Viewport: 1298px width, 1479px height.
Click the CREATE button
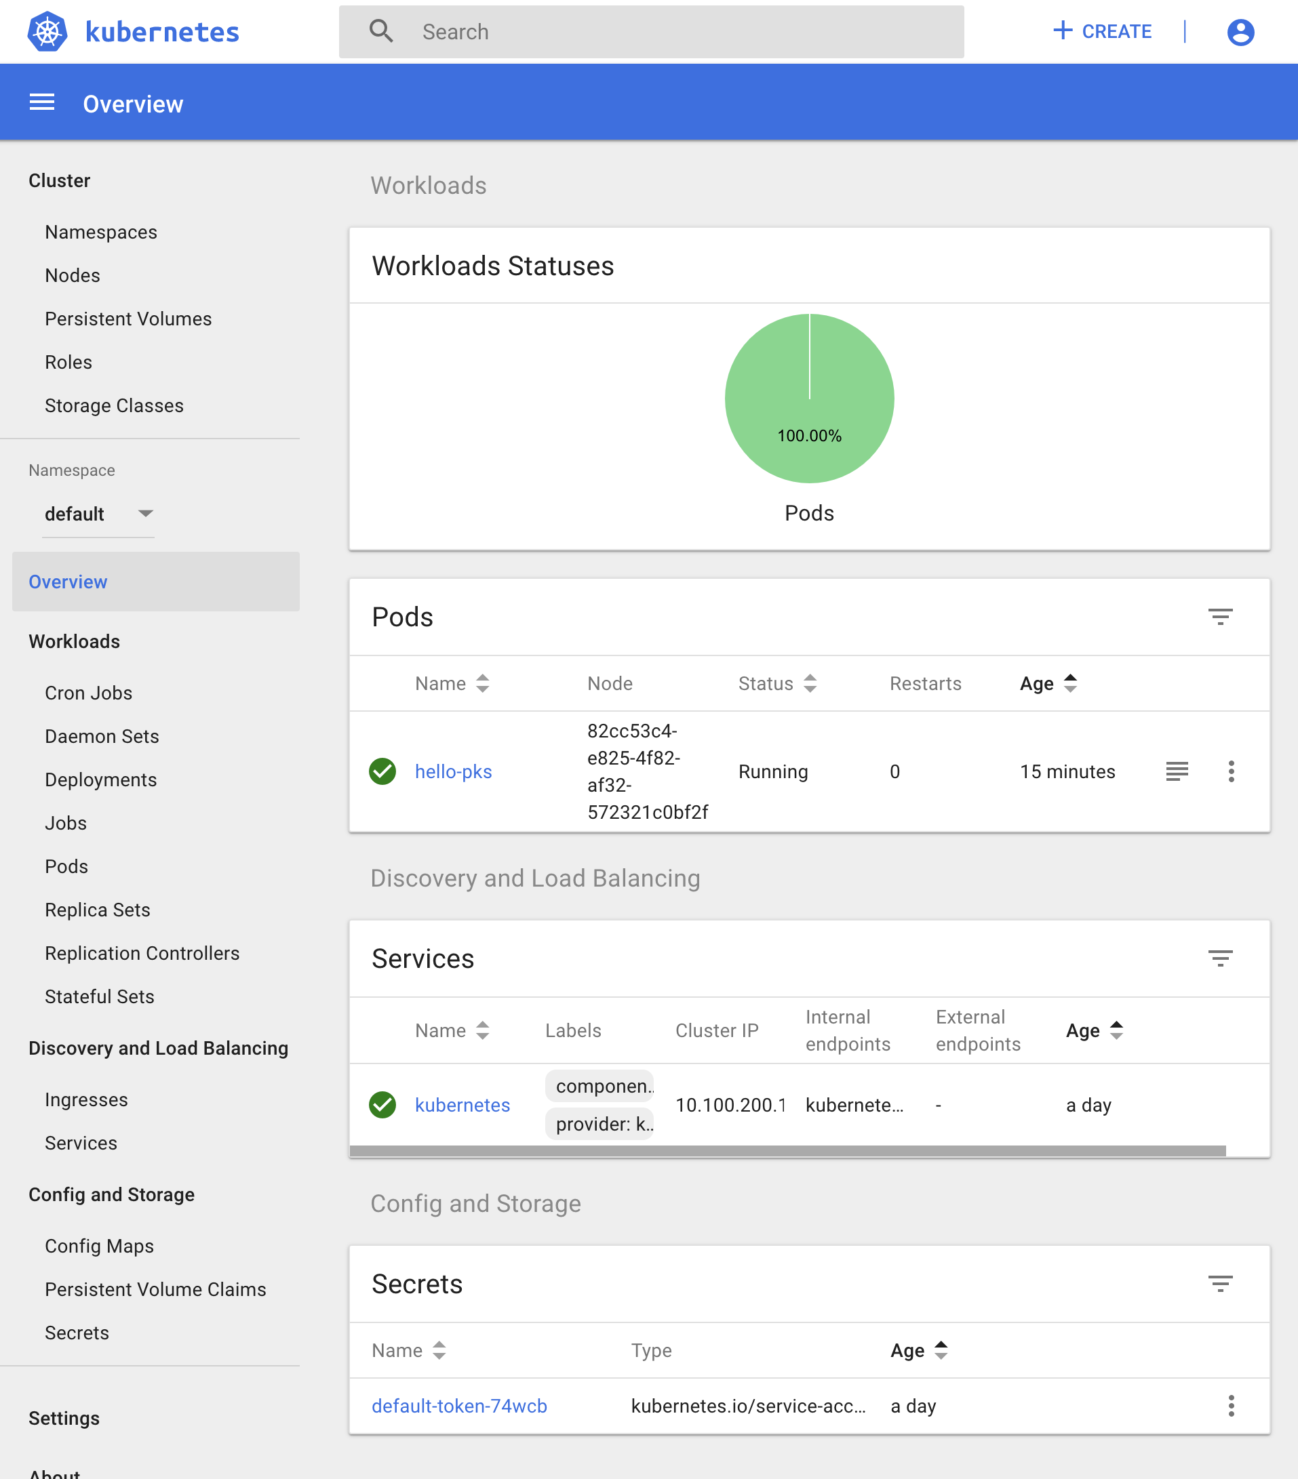1102,31
